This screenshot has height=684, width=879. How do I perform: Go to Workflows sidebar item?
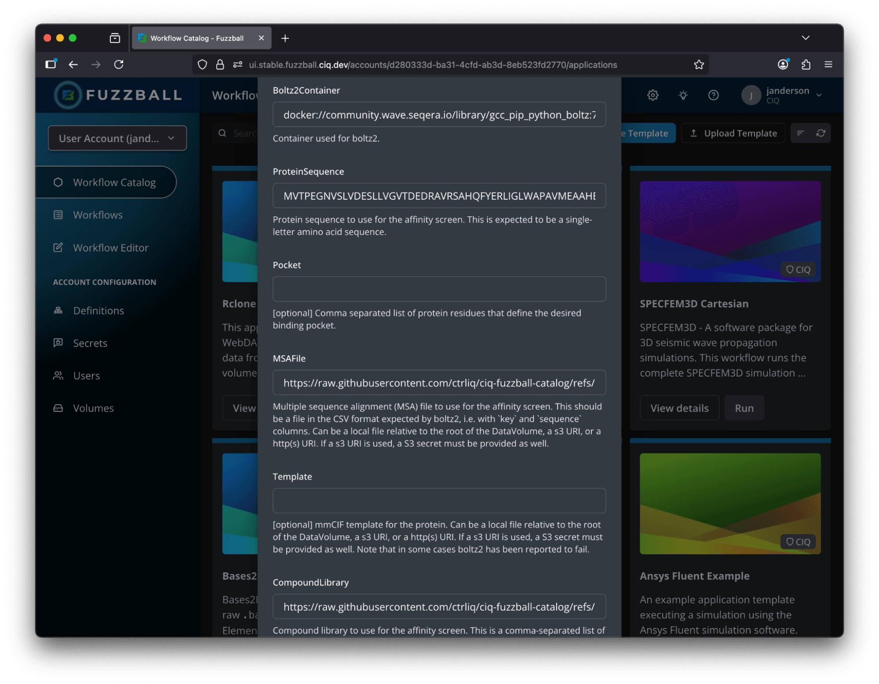pos(98,215)
